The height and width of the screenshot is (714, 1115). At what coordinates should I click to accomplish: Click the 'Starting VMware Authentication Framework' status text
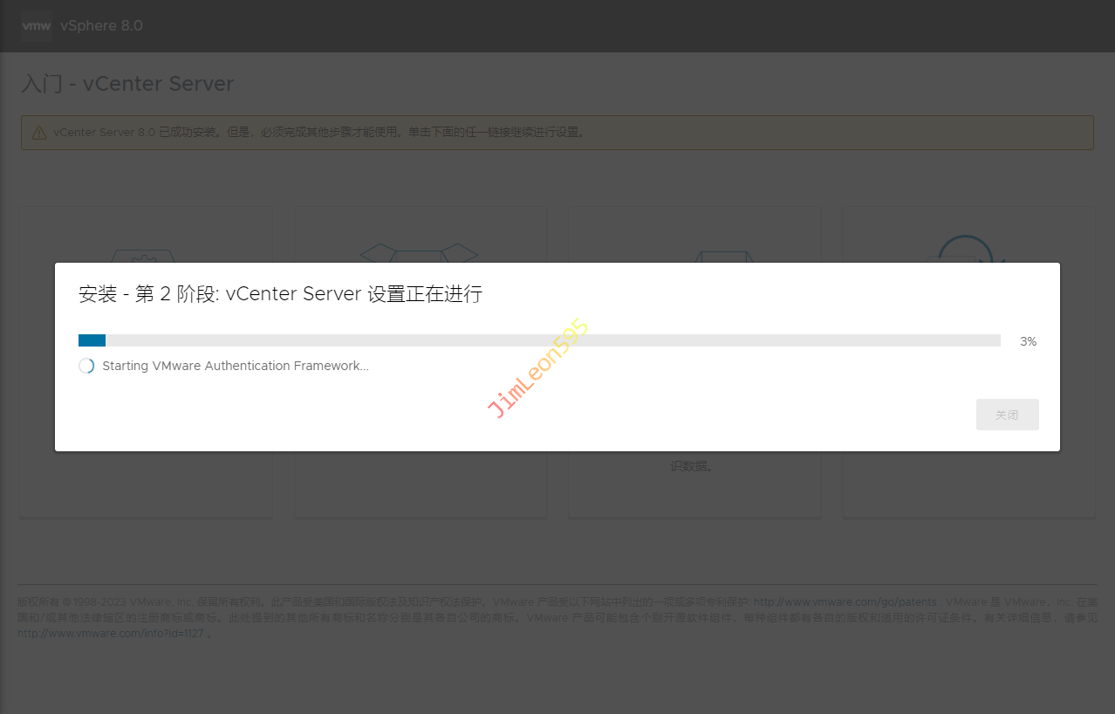[x=236, y=366]
